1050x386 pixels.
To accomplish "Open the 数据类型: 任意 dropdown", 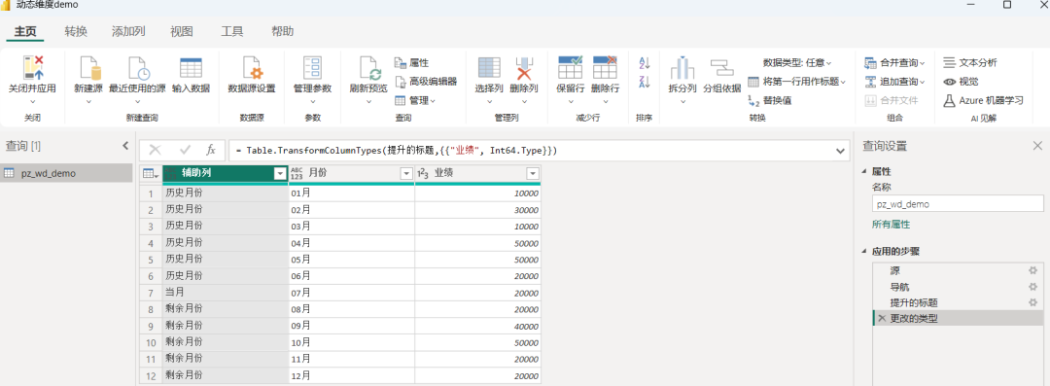I will 797,63.
